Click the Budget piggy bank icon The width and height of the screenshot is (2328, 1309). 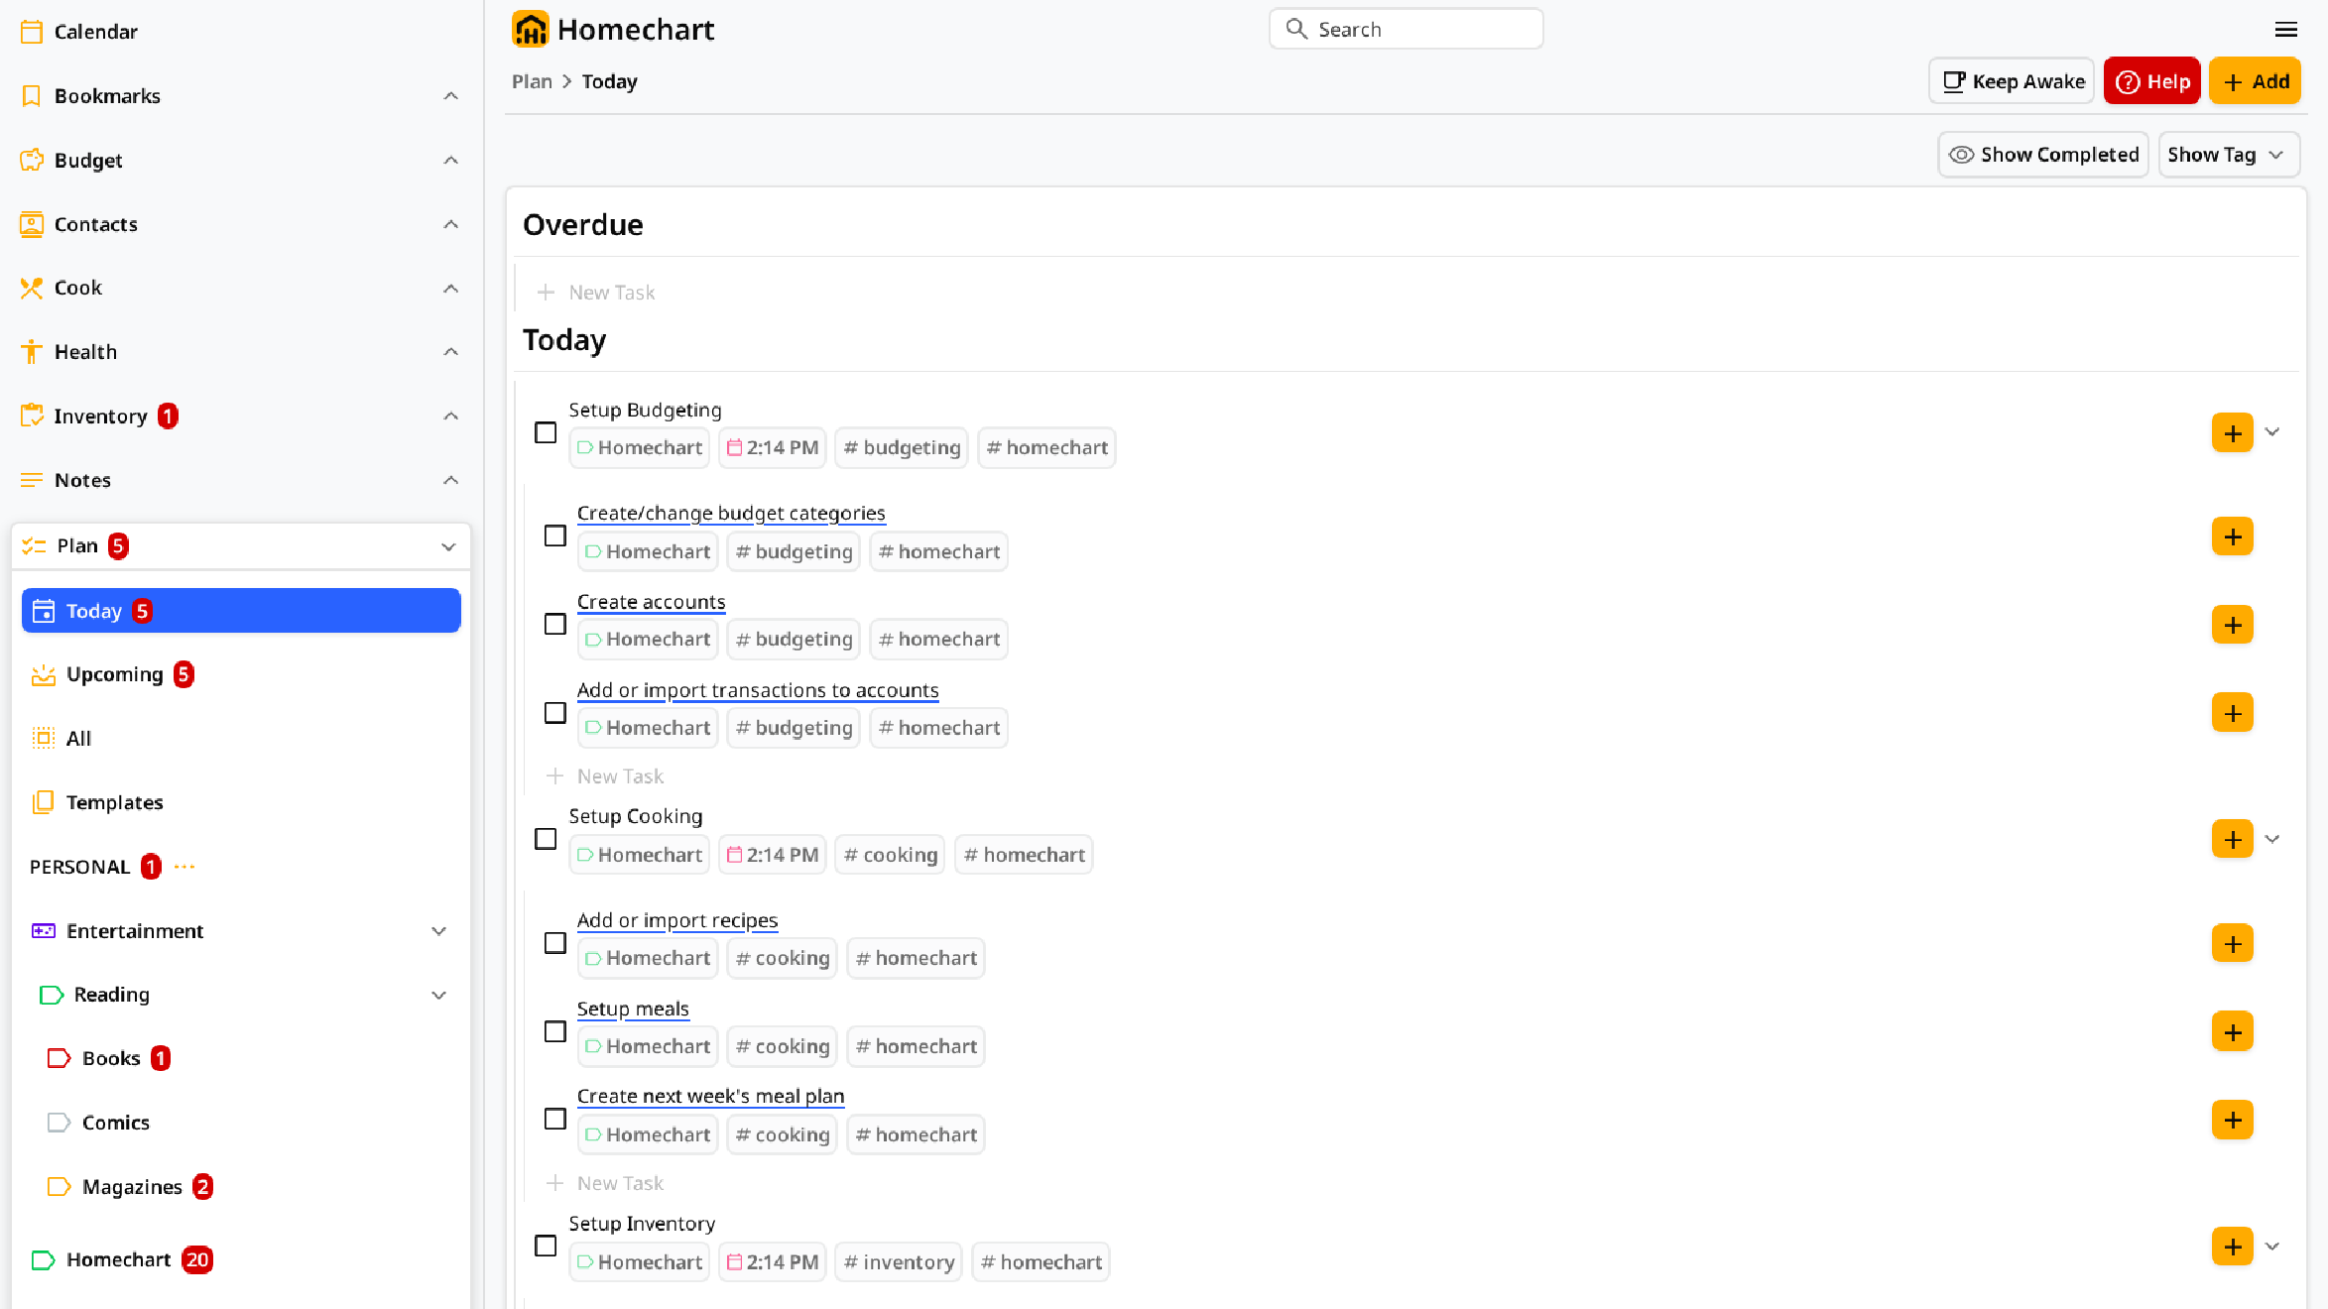(32, 160)
